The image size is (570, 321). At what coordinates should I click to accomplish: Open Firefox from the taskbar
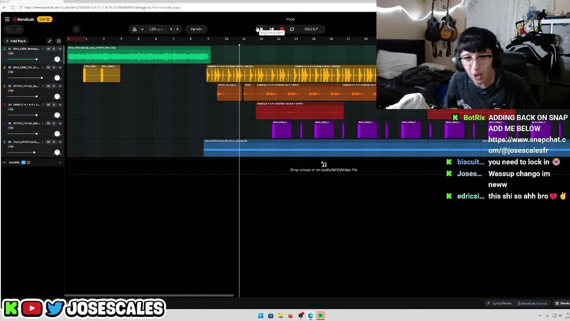pyautogui.click(x=290, y=316)
